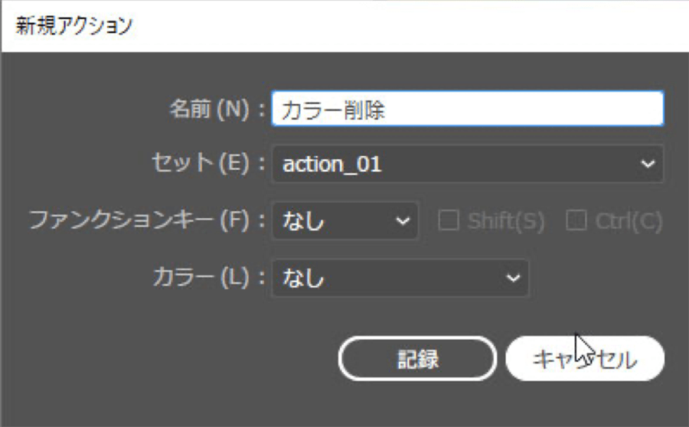Click the action_01 text in セット box
Viewport: 689px width, 427px height.
pyautogui.click(x=331, y=164)
